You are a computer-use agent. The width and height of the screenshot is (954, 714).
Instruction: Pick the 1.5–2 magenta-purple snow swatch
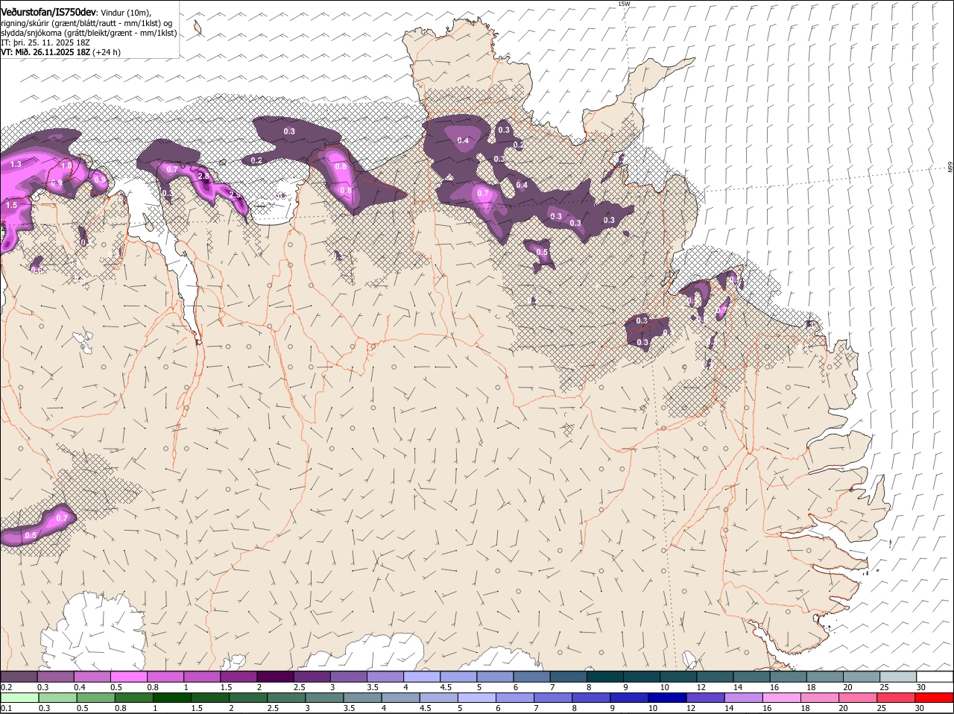coord(238,677)
